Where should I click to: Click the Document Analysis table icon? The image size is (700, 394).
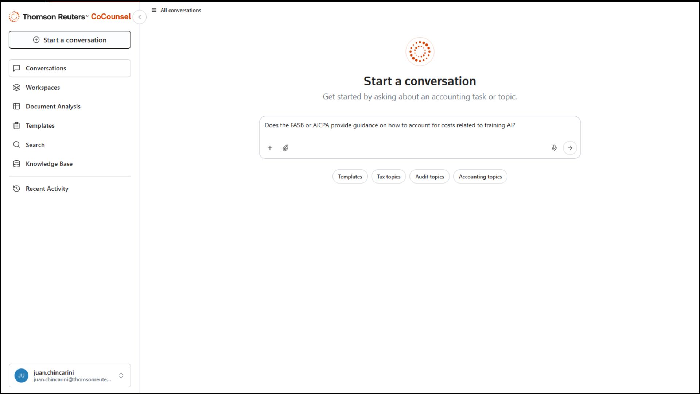tap(16, 107)
